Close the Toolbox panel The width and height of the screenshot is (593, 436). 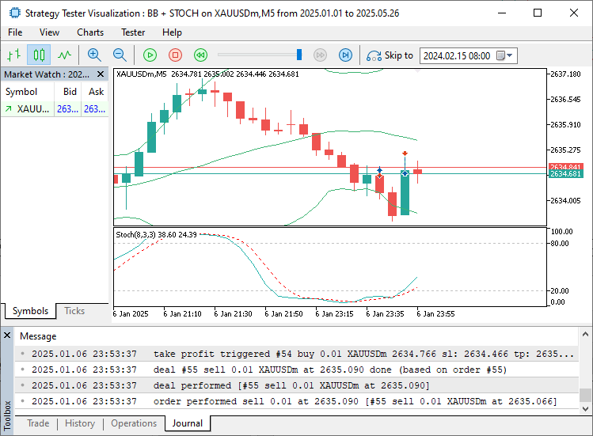tap(7, 336)
